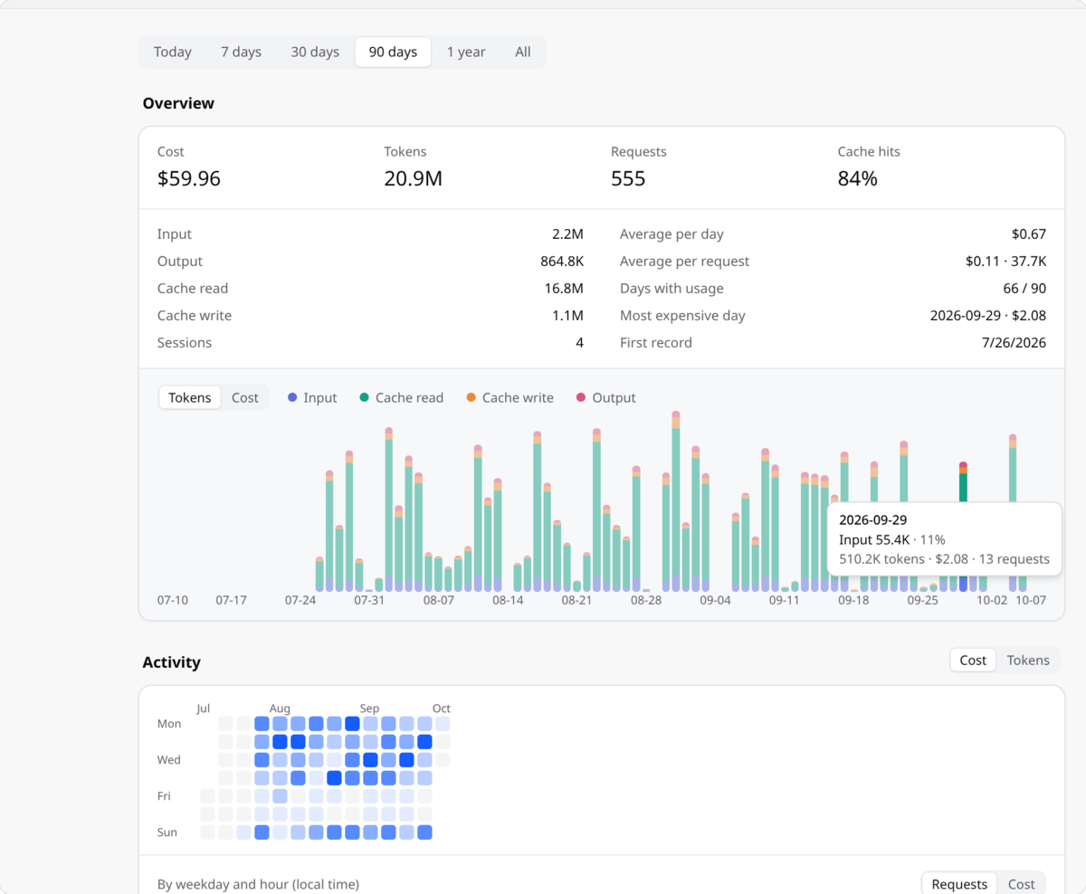This screenshot has width=1086, height=894.
Task: Click the 08-14 axis date label
Action: (508, 600)
